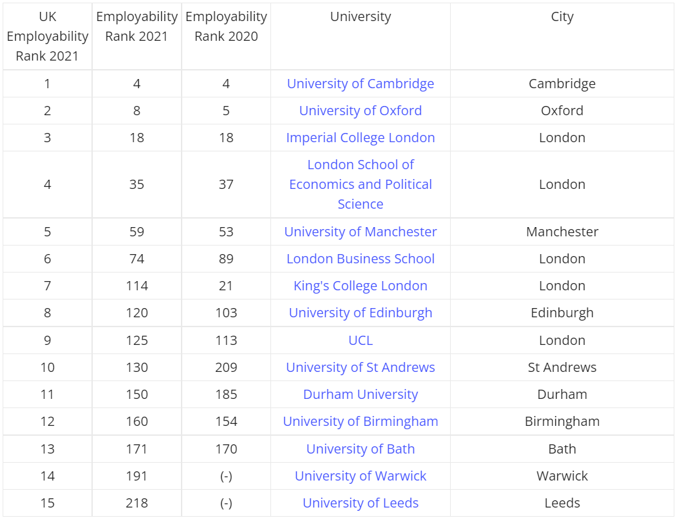Open Imperial College London link
This screenshot has height=522, width=679.
tap(360, 138)
